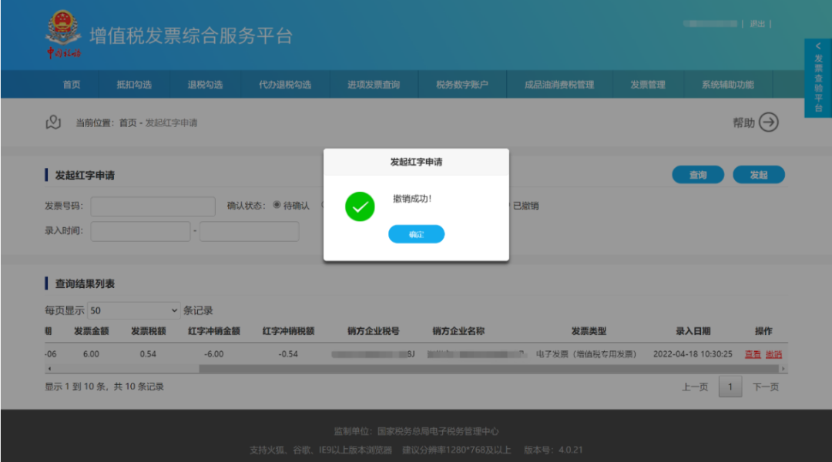Viewport: 832px width, 462px height.
Task: Open the 抵扣勾选 menu
Action: click(x=134, y=85)
